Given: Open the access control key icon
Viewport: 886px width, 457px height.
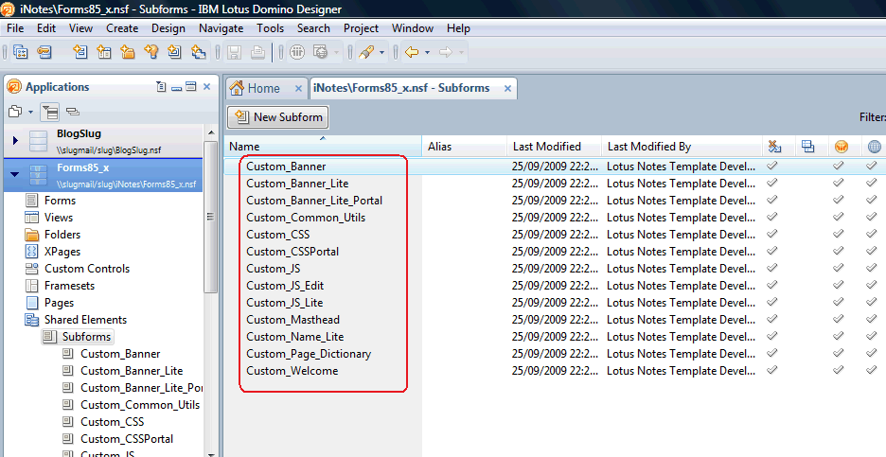Looking at the screenshot, I should click(x=44, y=52).
